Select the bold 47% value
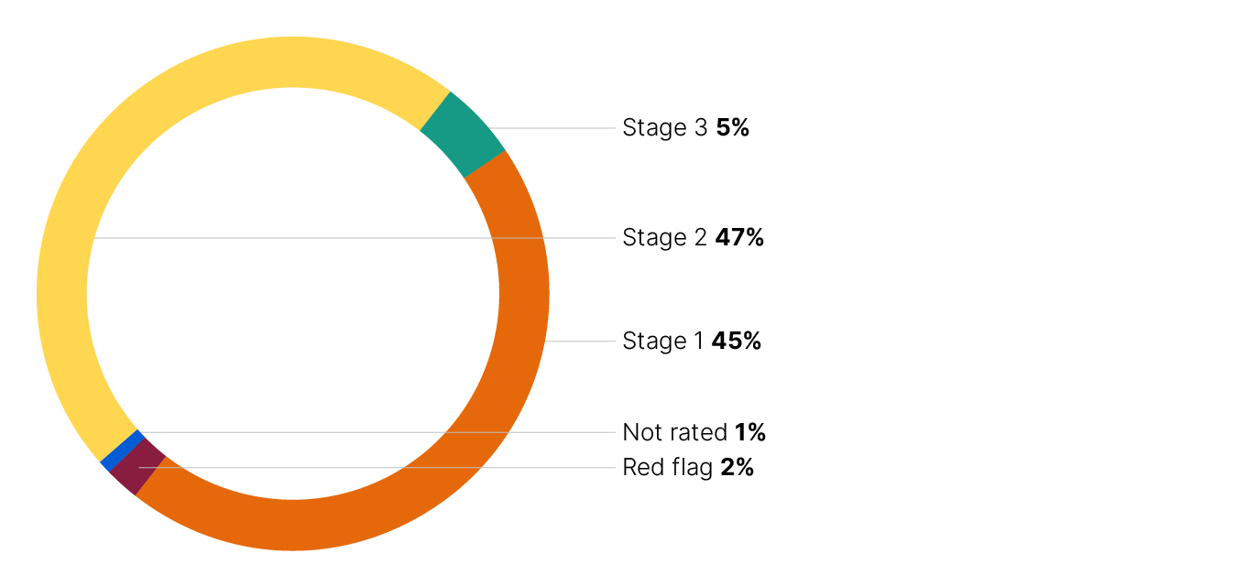1246x586 pixels. [739, 238]
